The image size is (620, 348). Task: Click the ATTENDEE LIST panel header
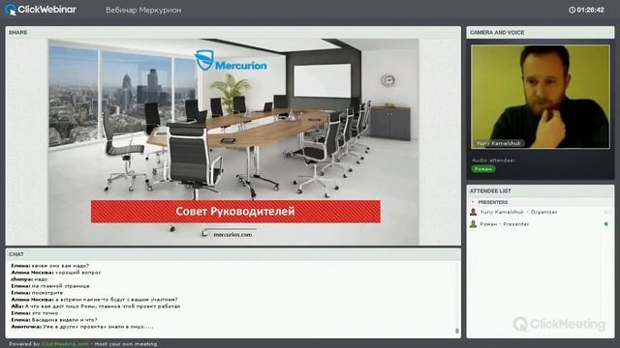[541, 191]
